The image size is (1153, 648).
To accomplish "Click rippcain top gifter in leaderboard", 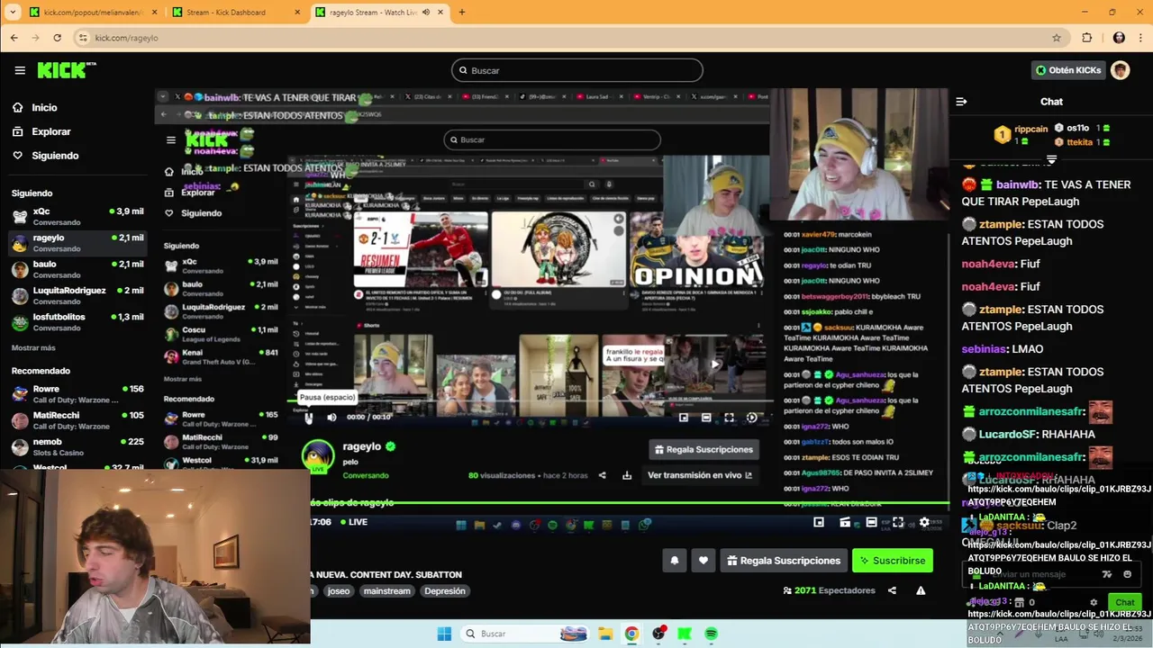I will click(1021, 134).
